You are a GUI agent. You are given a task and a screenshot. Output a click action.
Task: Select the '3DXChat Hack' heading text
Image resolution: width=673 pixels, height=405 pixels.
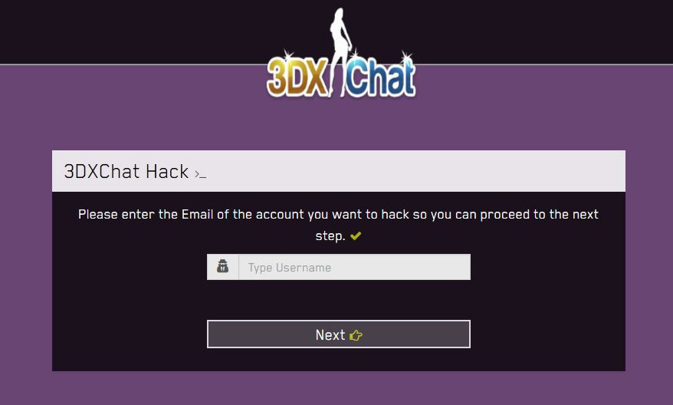point(126,171)
